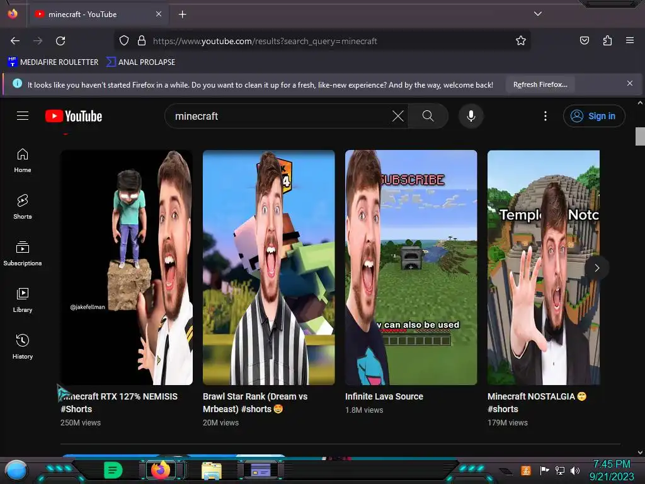Viewport: 645px width, 484px height.
Task: Open History in the sidebar
Action: coord(23,347)
